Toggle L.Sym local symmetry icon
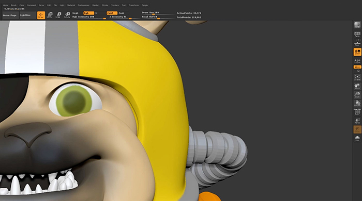The image size is (362, 201). click(x=357, y=61)
